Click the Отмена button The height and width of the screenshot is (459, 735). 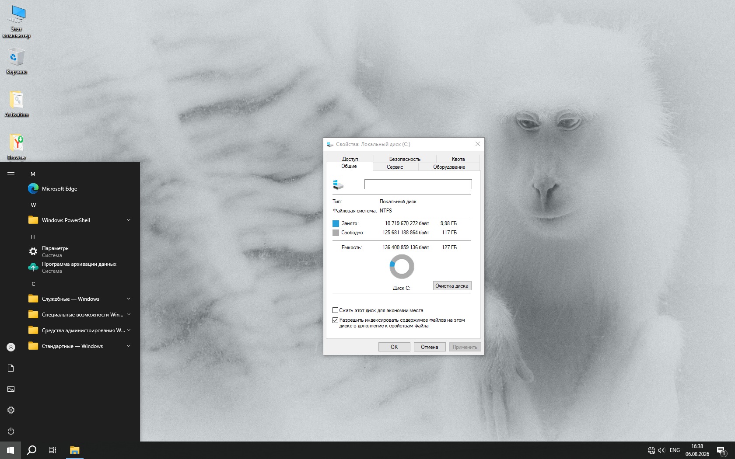tap(430, 347)
